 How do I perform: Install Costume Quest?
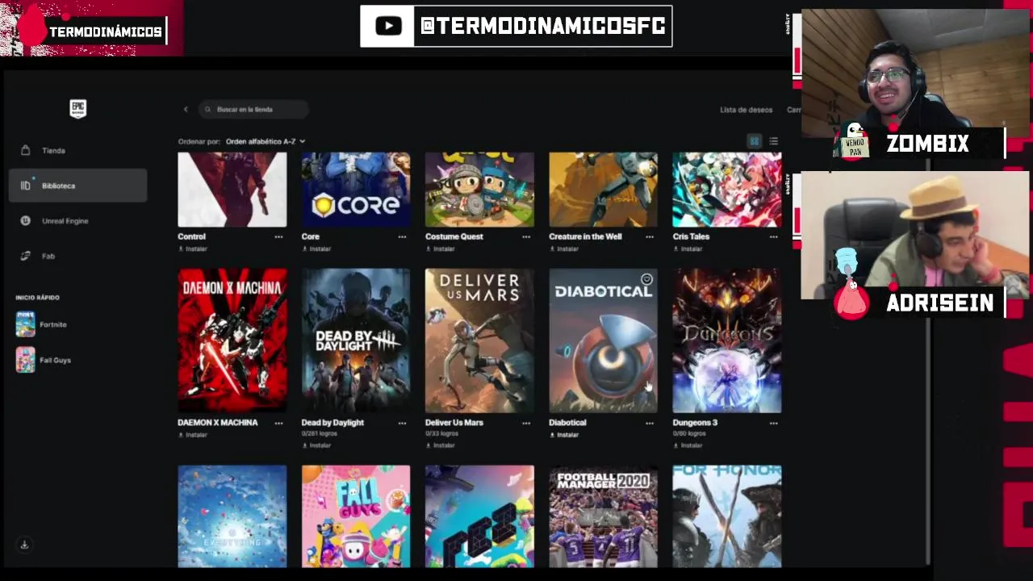pos(440,249)
